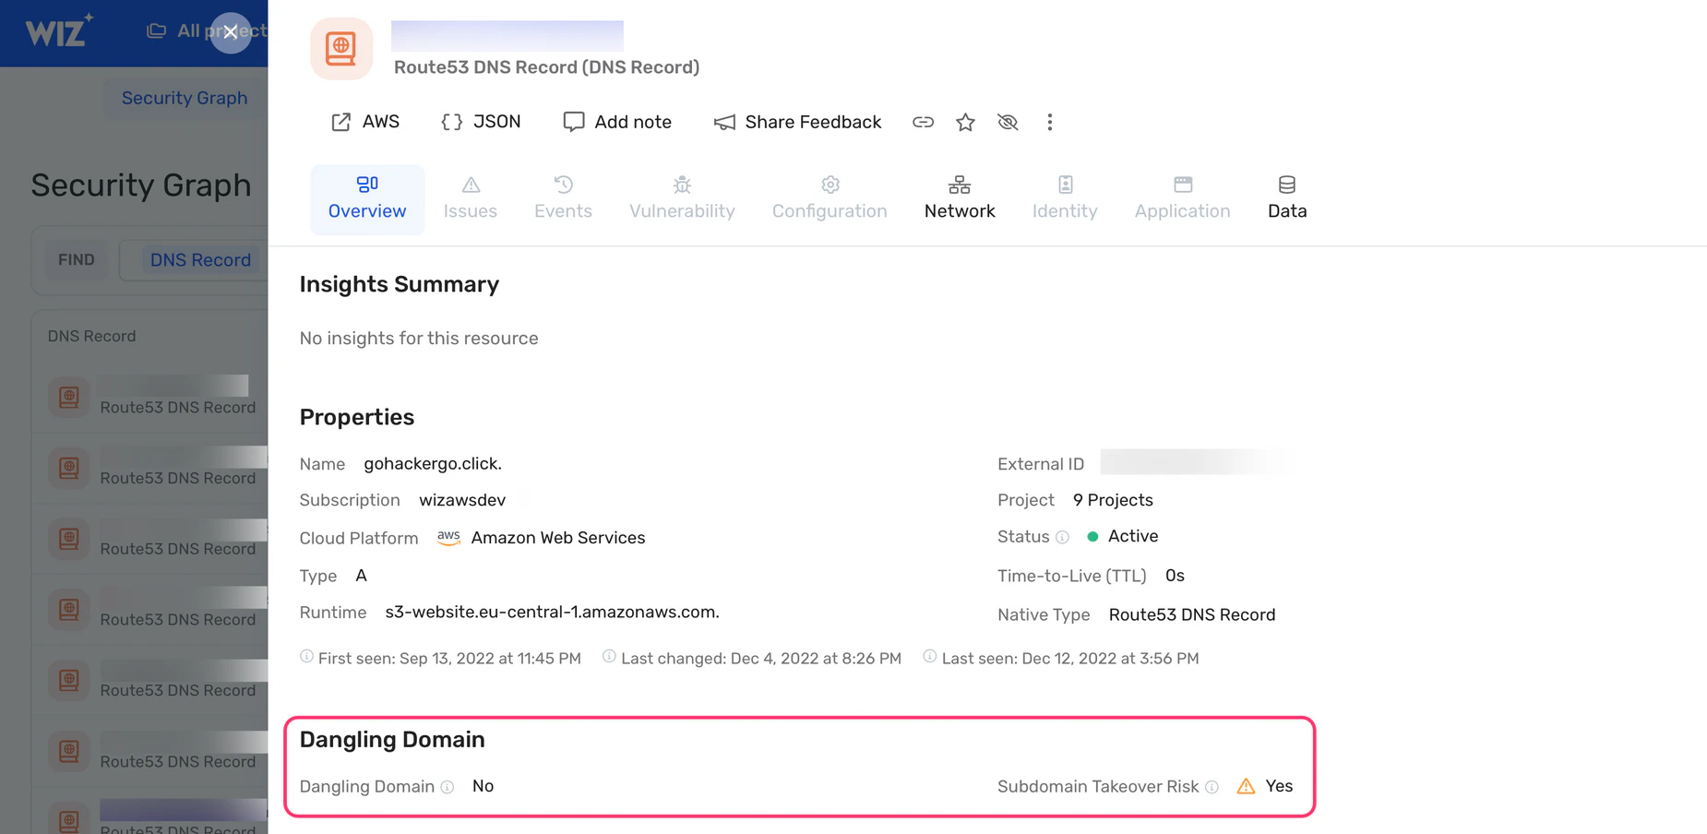Add a note to this resource
The height and width of the screenshot is (834, 1707).
(617, 122)
